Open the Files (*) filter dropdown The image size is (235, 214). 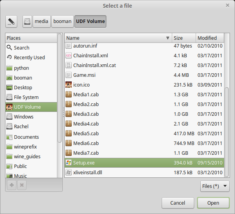[215, 186]
